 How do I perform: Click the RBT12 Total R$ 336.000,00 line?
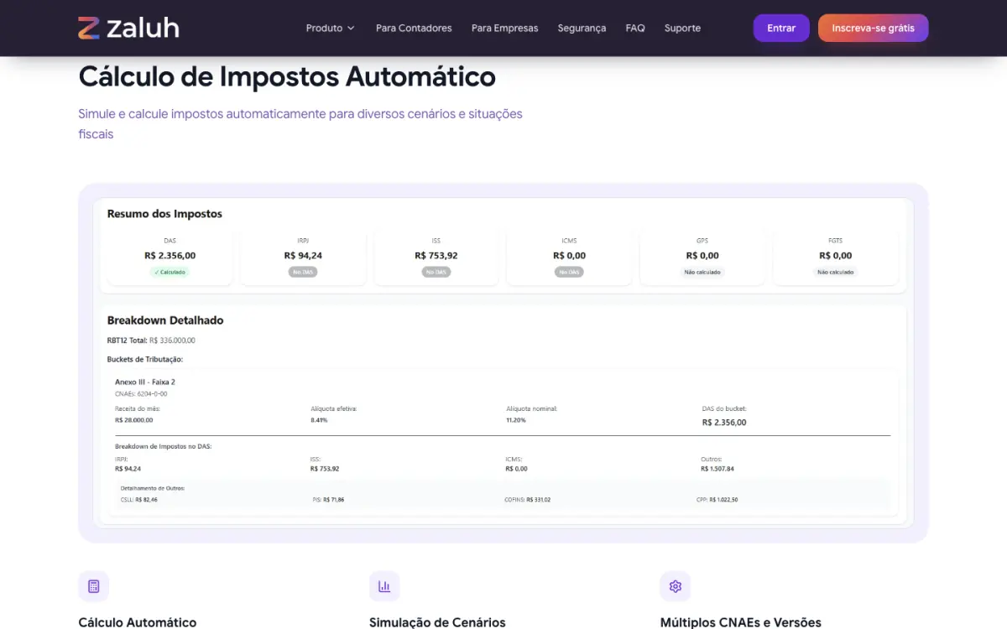coord(151,340)
